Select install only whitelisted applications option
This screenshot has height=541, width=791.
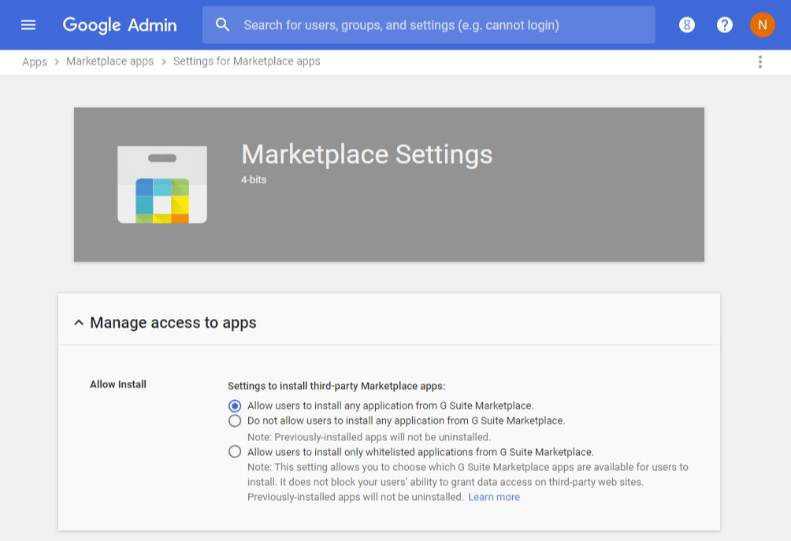pos(235,452)
